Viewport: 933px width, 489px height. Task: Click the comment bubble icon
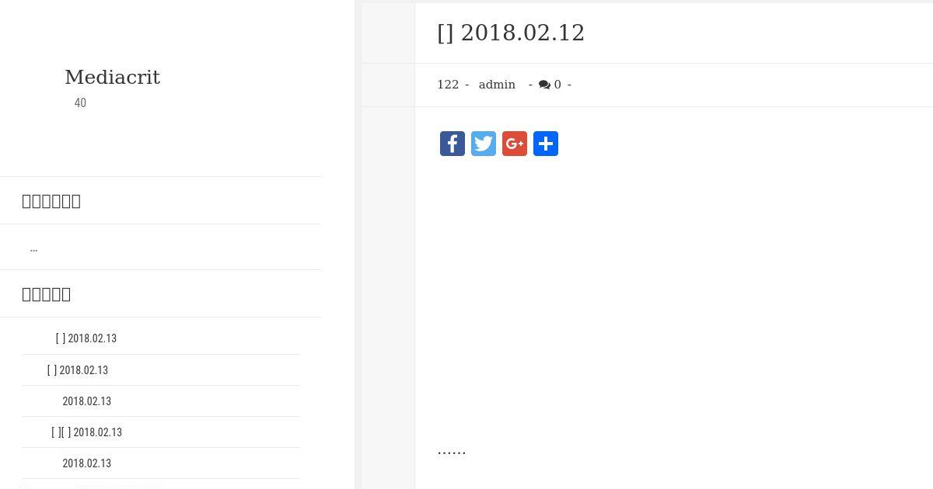pyautogui.click(x=544, y=85)
